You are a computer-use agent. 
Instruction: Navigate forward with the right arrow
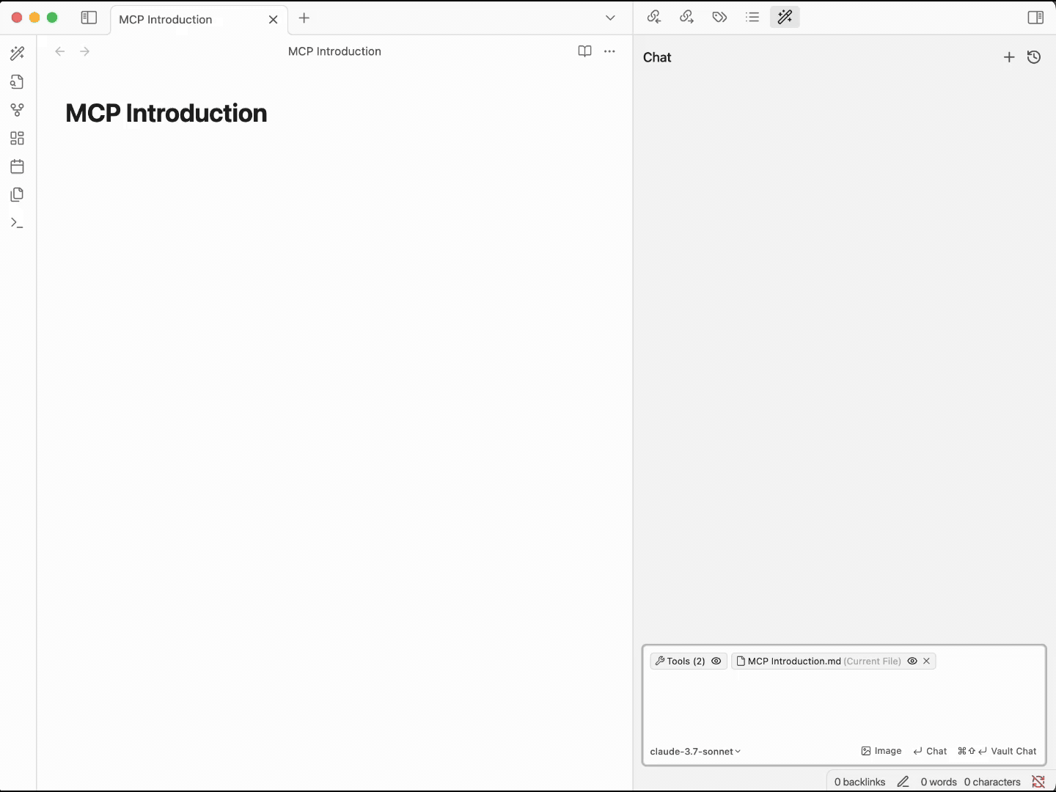coord(85,51)
